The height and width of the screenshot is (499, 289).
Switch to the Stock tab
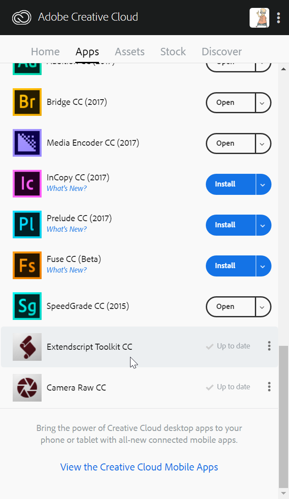[x=173, y=52]
